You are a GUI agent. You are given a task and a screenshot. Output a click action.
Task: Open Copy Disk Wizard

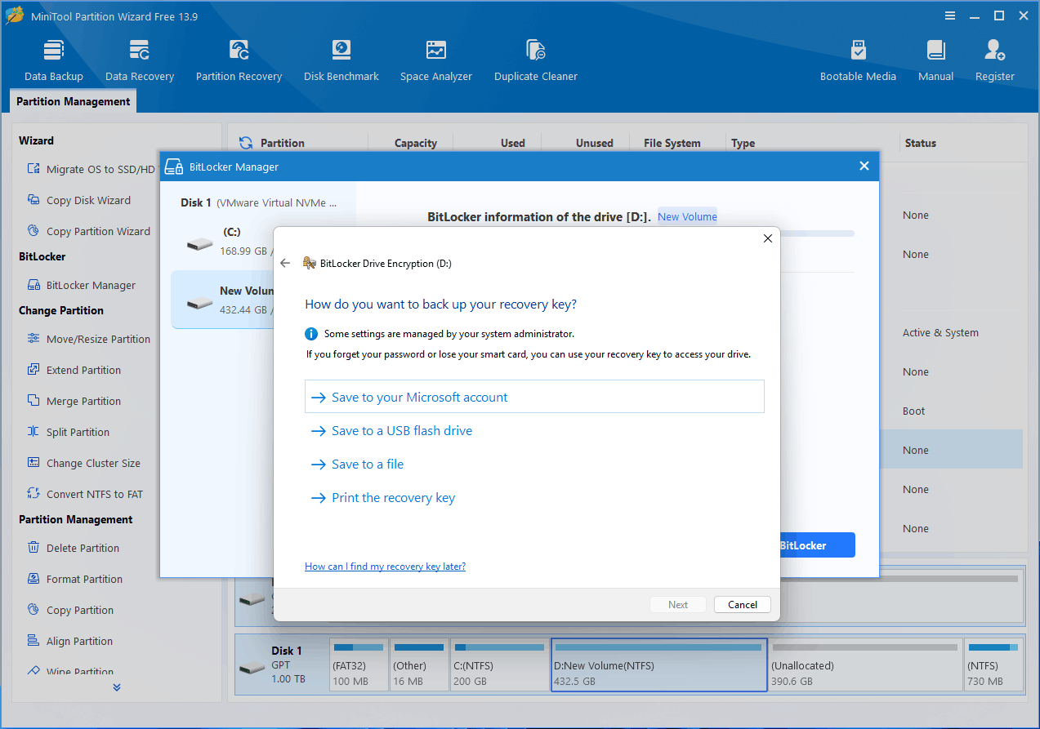tap(78, 200)
